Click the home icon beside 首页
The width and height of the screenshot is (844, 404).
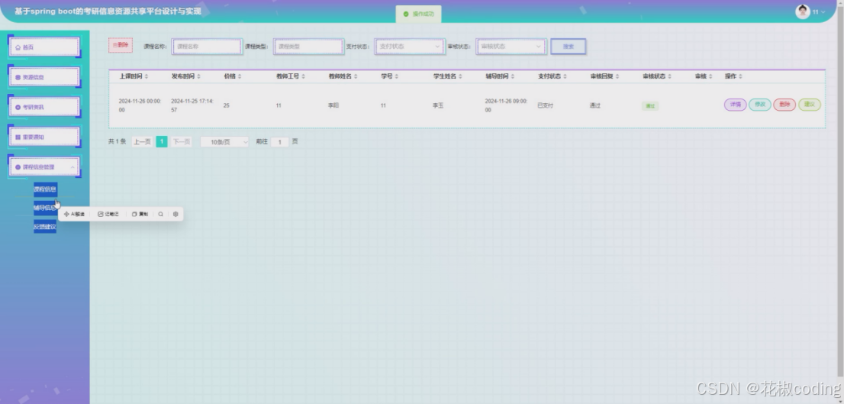pyautogui.click(x=18, y=47)
